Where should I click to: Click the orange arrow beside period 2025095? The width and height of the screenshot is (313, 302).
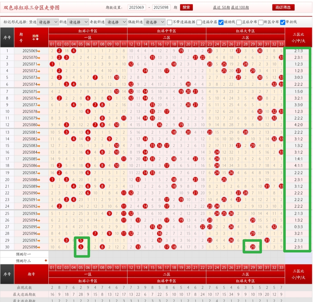39,227
